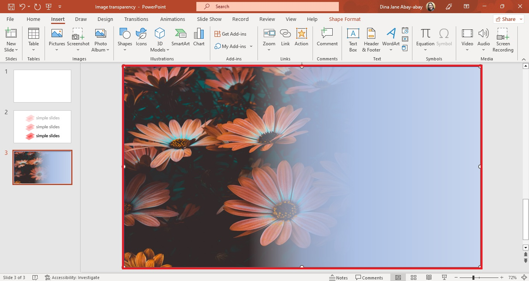The image size is (529, 281).
Task: Toggle the Comments pane
Action: pyautogui.click(x=369, y=277)
